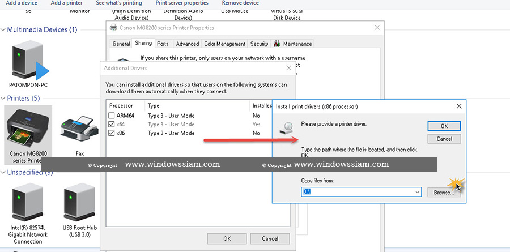
Task: Click OK in Install print drivers dialog
Action: tap(444, 126)
